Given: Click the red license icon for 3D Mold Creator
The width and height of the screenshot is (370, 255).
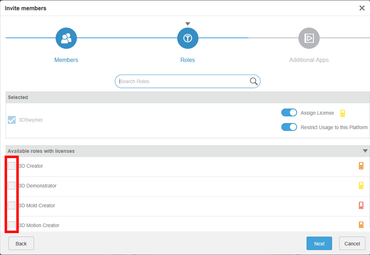Looking at the screenshot, I should [x=361, y=205].
